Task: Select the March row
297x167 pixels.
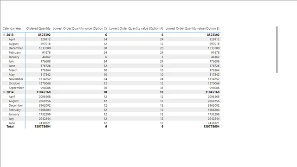Action: tap(13, 70)
